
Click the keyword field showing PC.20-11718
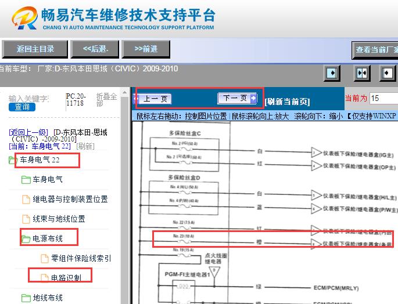(x=76, y=100)
